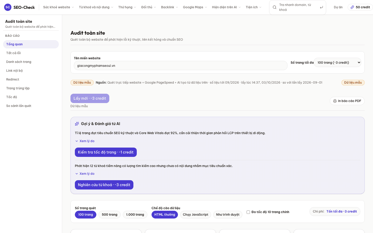Open the Thứ hạng dropdown menu
The image size is (373, 233).
click(x=127, y=7)
